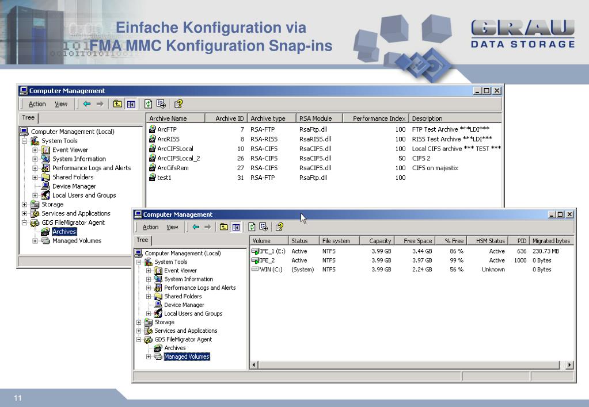
Task: Select Computer Management (Local) in lower window
Action: coord(183,253)
